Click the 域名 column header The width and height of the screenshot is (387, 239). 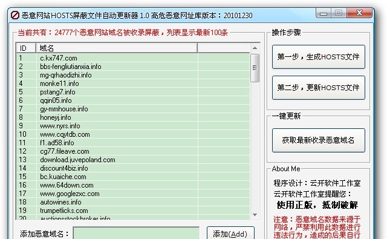[x=117, y=48]
